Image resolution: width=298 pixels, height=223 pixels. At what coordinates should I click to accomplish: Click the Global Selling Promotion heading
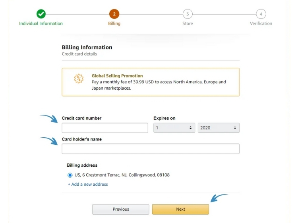[x=117, y=76]
